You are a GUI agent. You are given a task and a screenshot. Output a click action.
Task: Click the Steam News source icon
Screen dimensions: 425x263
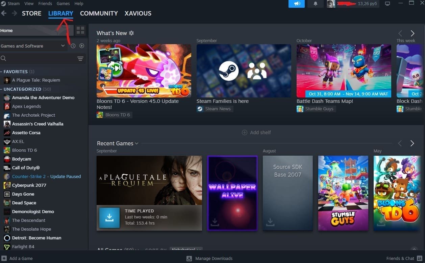200,109
